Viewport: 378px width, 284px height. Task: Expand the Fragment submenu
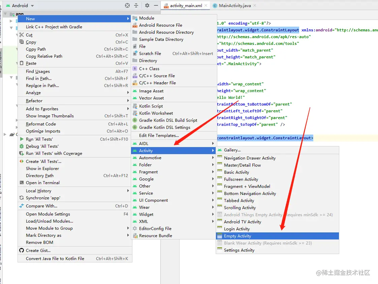click(x=174, y=172)
